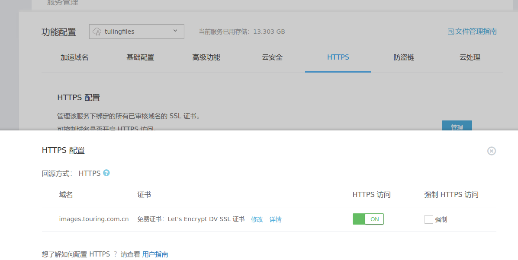Select the domain images.touring.com.cn

coord(93,219)
